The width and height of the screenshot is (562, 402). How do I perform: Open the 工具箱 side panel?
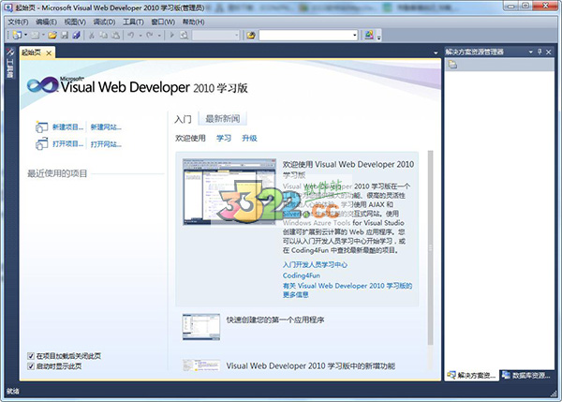click(x=10, y=70)
